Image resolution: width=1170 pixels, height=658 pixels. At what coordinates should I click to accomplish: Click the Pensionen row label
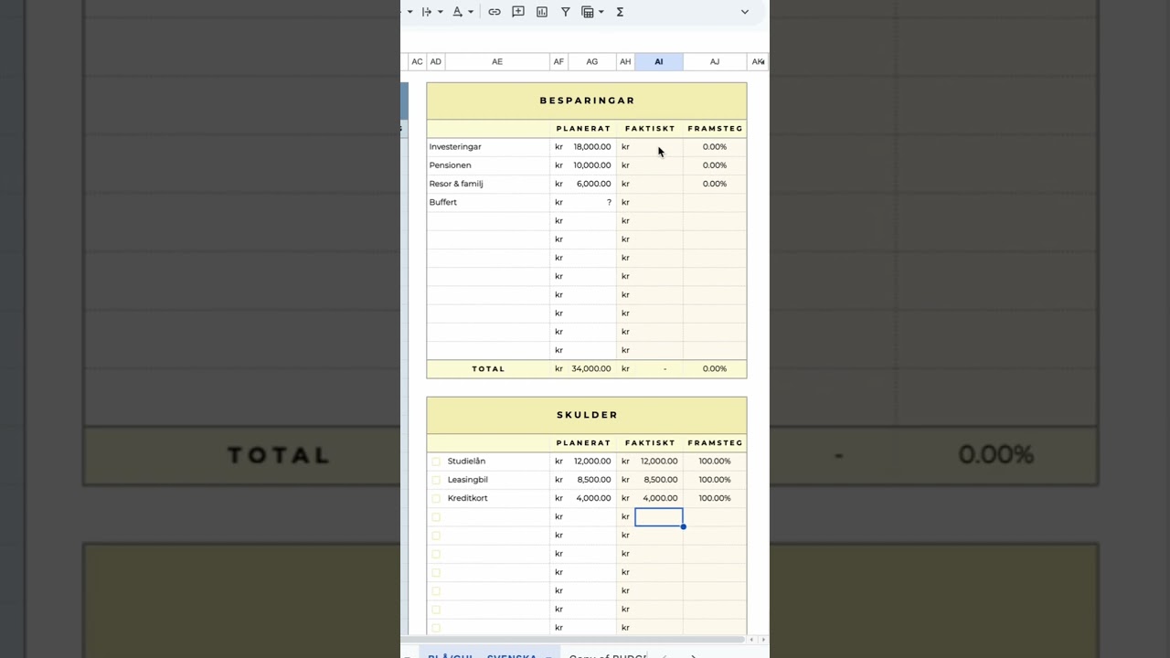click(x=451, y=165)
